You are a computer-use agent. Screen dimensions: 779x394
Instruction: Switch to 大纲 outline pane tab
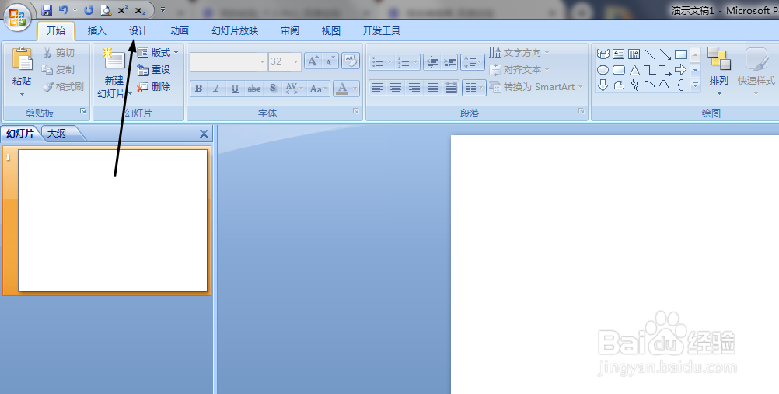pyautogui.click(x=58, y=133)
